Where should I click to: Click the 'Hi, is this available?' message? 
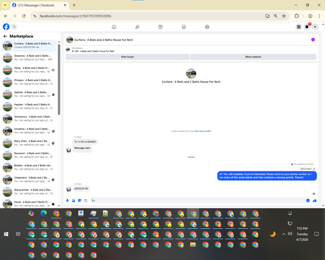(85, 142)
